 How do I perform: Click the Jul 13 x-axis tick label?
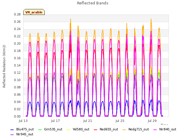pos(23,121)
